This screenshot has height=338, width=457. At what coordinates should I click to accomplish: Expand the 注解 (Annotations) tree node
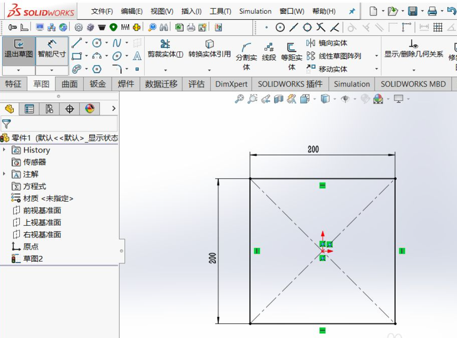pos(4,174)
